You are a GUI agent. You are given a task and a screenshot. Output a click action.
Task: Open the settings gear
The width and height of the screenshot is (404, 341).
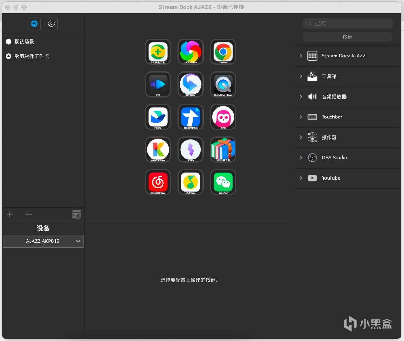tap(51, 24)
